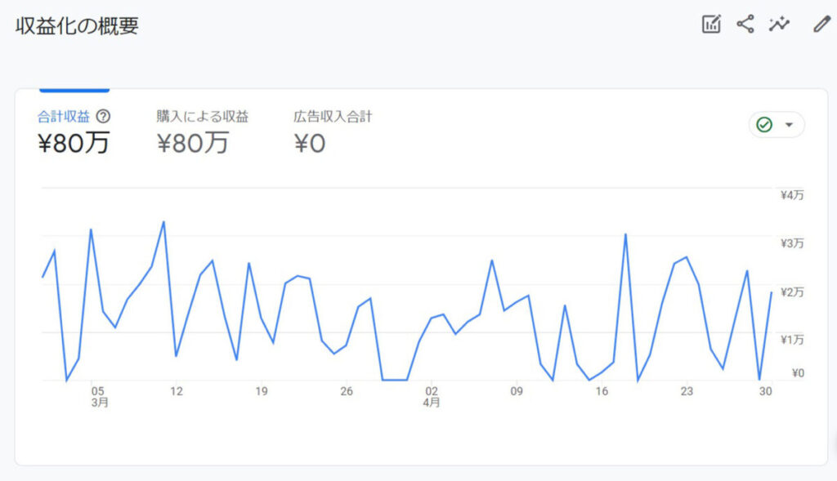
Task: Click the ¥80万 value under 購入による収益
Action: point(193,144)
